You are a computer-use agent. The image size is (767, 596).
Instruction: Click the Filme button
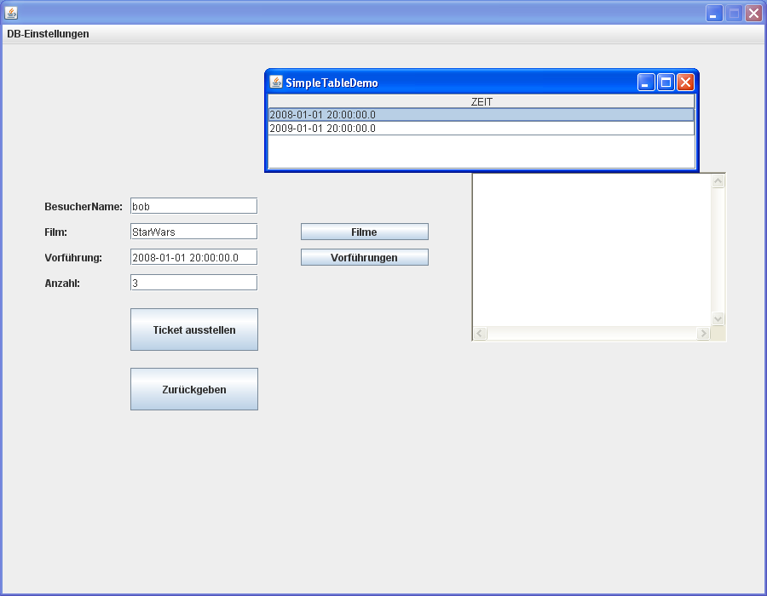365,232
